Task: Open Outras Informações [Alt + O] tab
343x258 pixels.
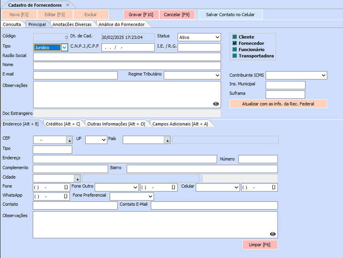Action: click(x=116, y=124)
